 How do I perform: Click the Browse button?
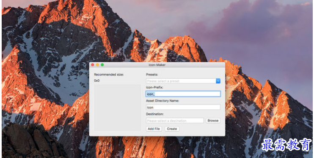213,121
